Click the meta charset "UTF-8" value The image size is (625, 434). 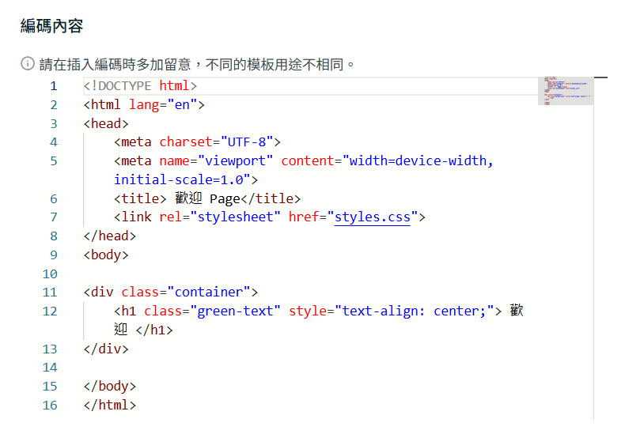tap(248, 142)
